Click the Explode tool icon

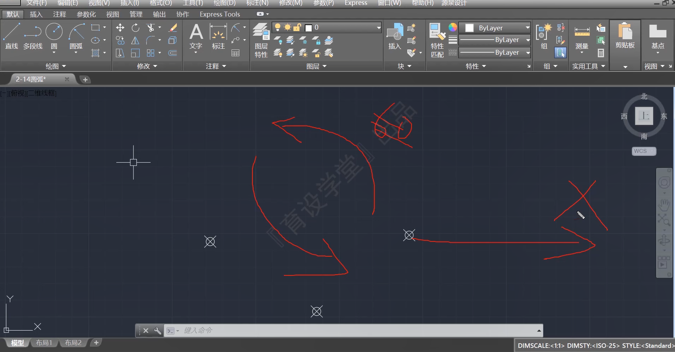coord(173,41)
